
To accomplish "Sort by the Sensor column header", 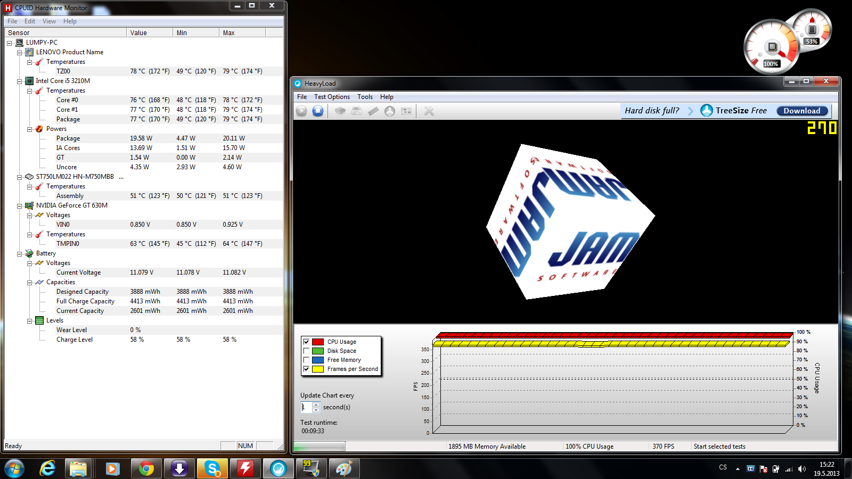I will click(x=65, y=32).
